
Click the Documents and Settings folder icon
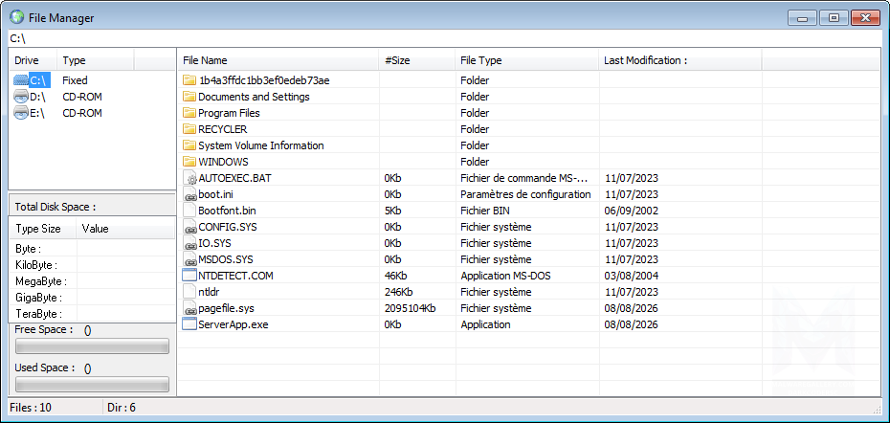pos(189,97)
